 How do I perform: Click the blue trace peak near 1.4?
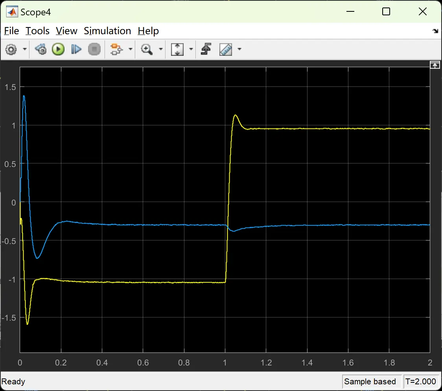click(24, 97)
